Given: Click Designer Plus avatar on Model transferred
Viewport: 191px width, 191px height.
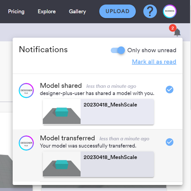Looking at the screenshot, I should [x=26, y=143].
